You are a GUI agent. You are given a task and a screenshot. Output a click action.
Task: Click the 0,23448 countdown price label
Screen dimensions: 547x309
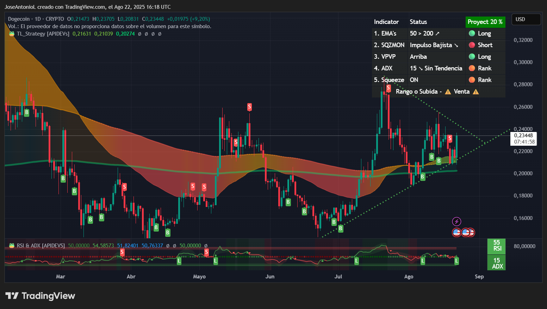524,139
